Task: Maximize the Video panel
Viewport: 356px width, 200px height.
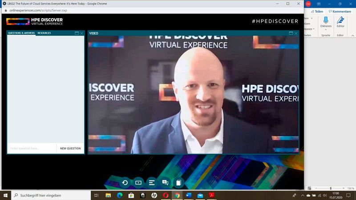Action: point(291,33)
